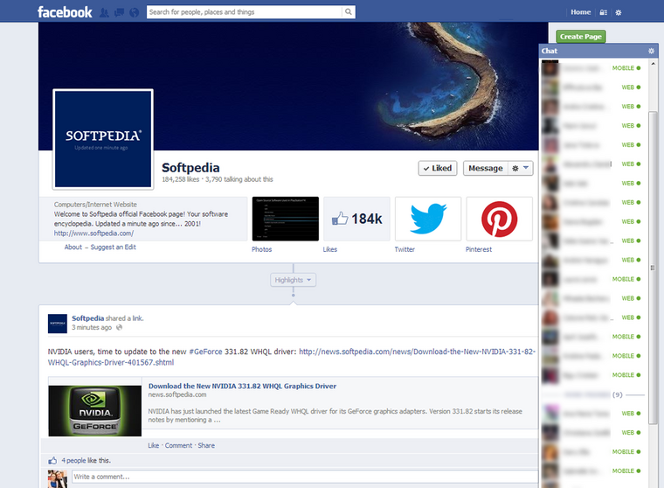Open Download the New NVIDIA article title
This screenshot has width=664, height=488.
(242, 386)
